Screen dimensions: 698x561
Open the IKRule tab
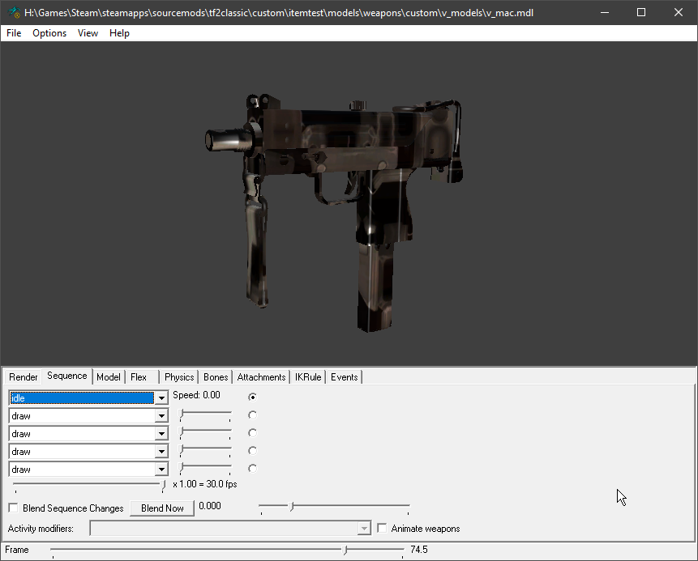308,377
